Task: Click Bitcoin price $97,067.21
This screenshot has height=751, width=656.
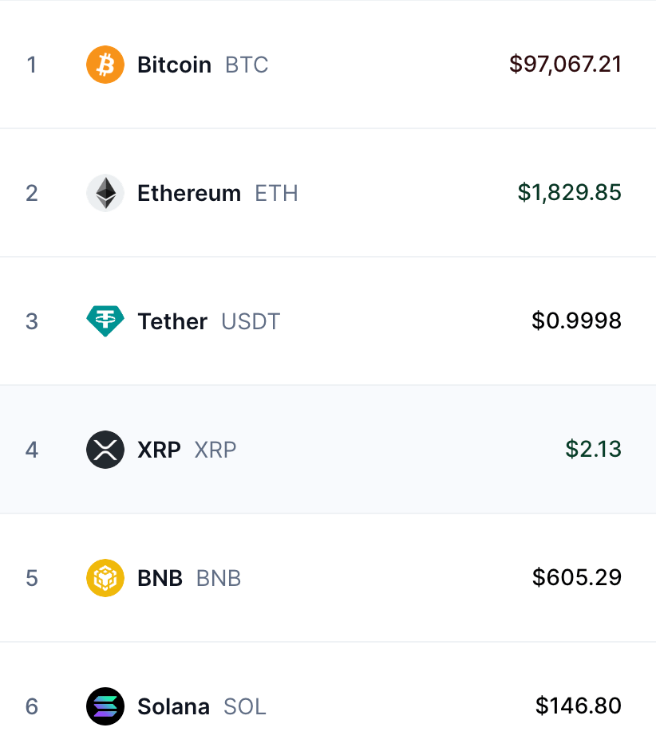Action: [x=565, y=65]
